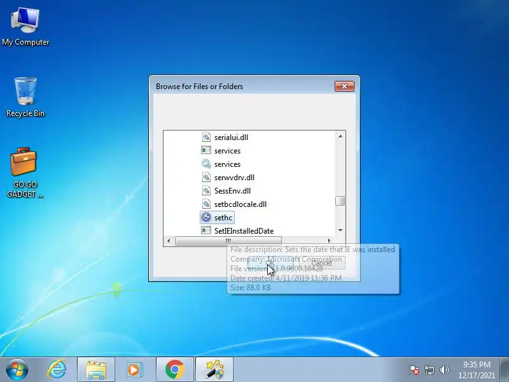Click the SessEnv.dll file icon
This screenshot has width=509, height=382.
point(206,190)
